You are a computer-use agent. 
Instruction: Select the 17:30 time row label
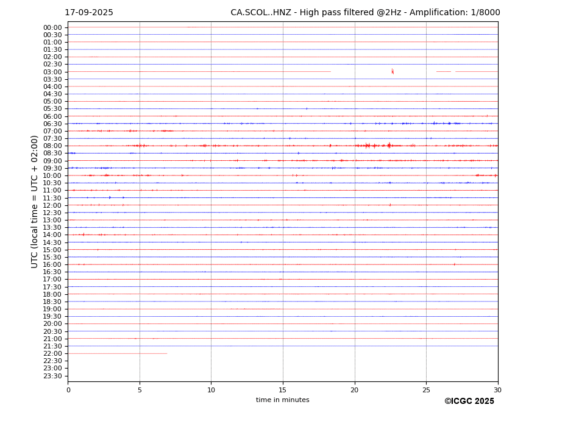click(52, 287)
